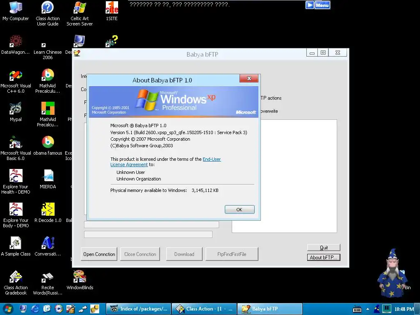Click the blue play arrow beside Menu
This screenshot has height=315, width=420.
(310, 5)
